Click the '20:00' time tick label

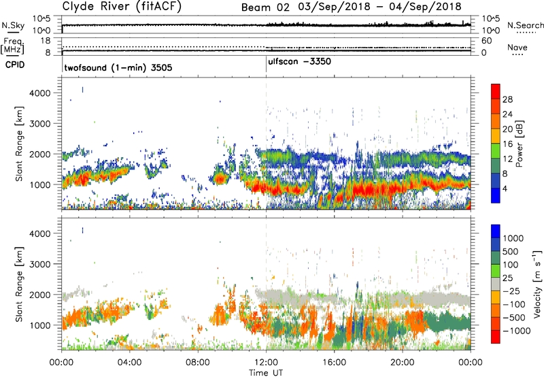pyautogui.click(x=403, y=363)
